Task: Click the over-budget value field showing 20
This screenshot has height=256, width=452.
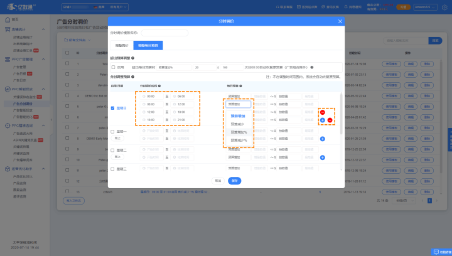Action: point(205,67)
